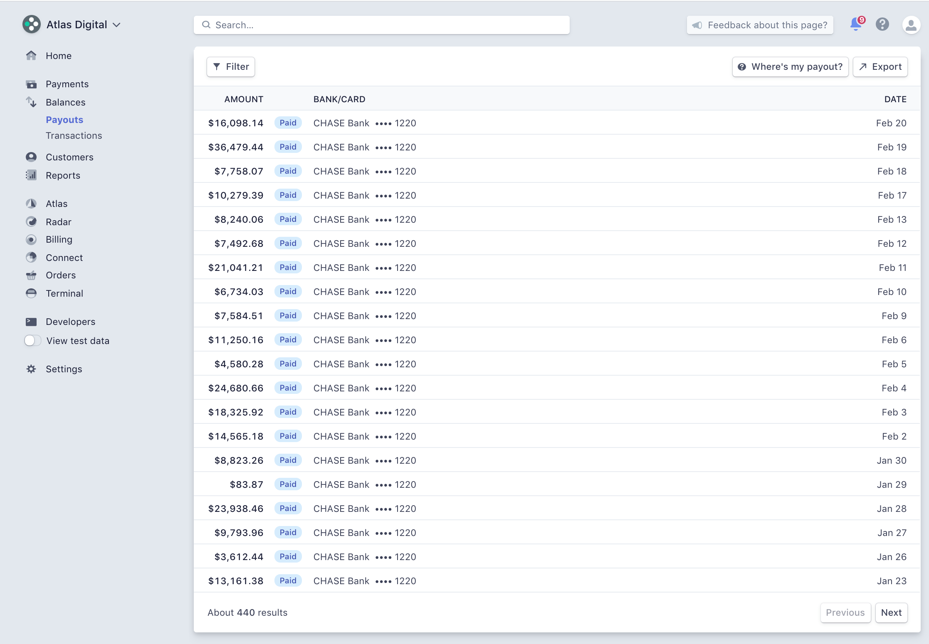
Task: Click the Paid badge for $9,793.96
Action: pos(288,532)
